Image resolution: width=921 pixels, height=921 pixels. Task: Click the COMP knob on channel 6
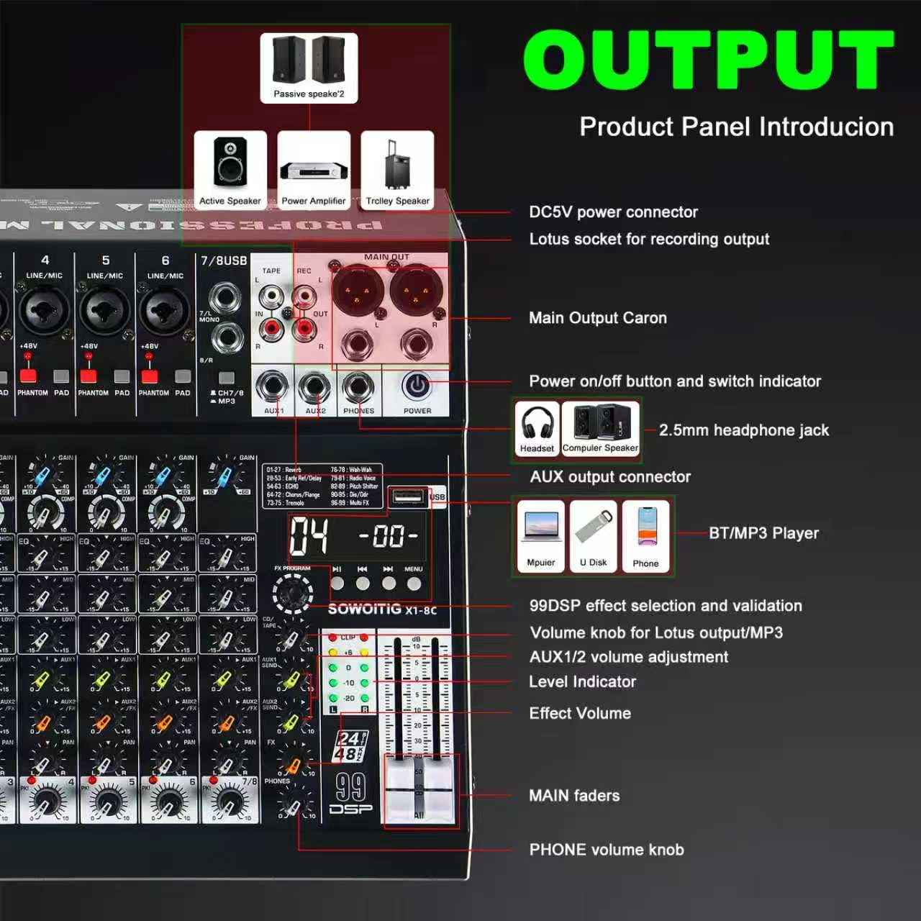click(167, 512)
